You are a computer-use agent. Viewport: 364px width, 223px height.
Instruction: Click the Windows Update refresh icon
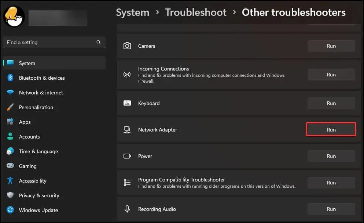coord(10,210)
